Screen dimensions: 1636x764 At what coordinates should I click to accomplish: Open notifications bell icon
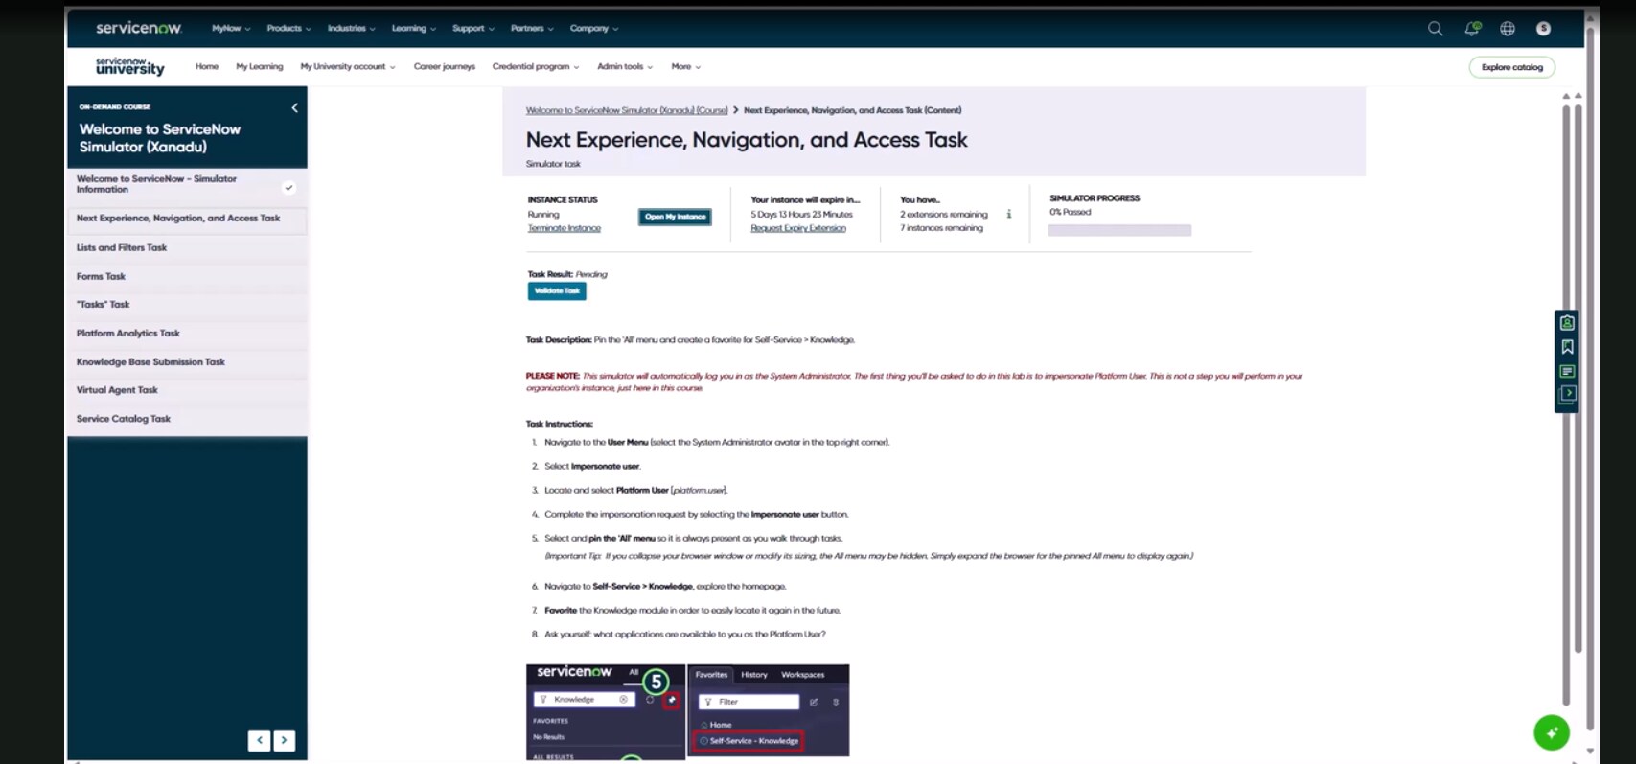click(1472, 29)
